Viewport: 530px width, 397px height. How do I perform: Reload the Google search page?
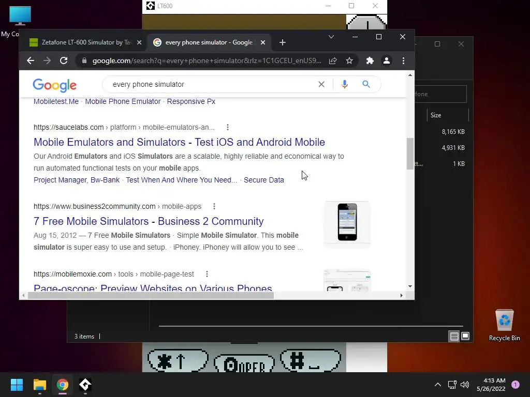coord(64,61)
